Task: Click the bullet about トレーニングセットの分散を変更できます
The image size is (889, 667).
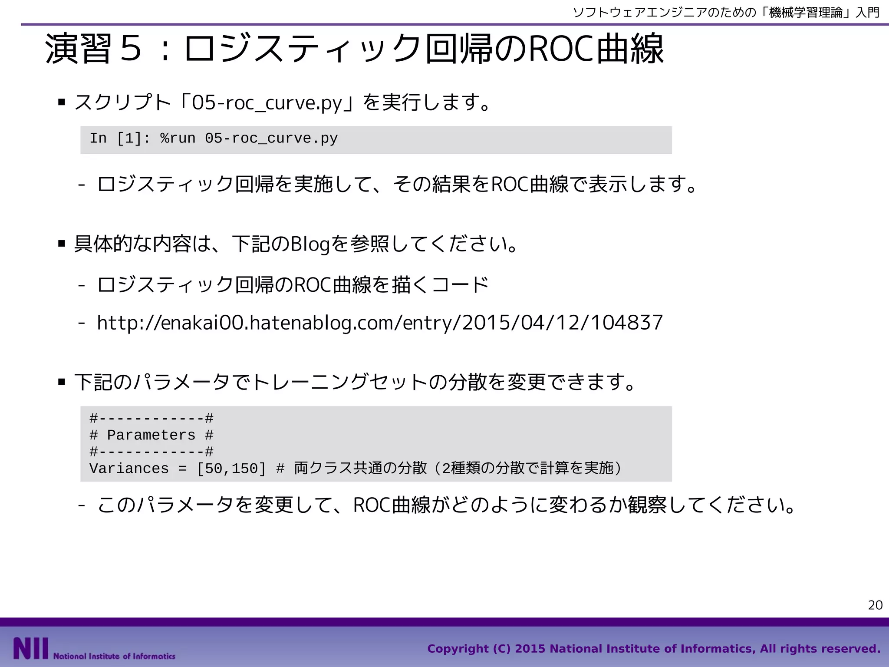Action: (355, 382)
